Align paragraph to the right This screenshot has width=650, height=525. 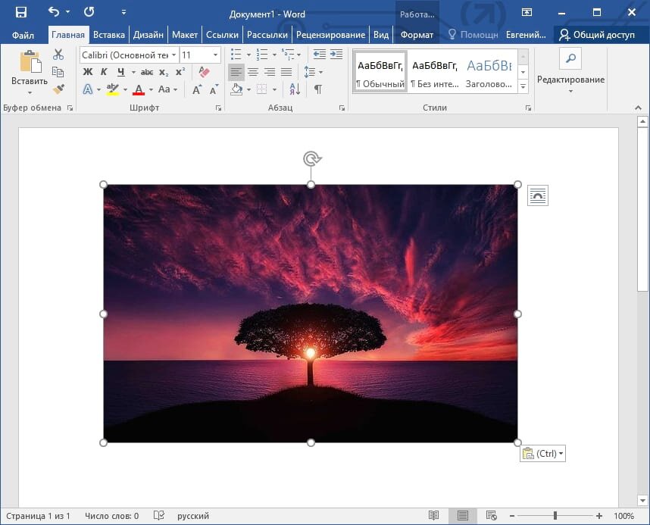point(270,72)
